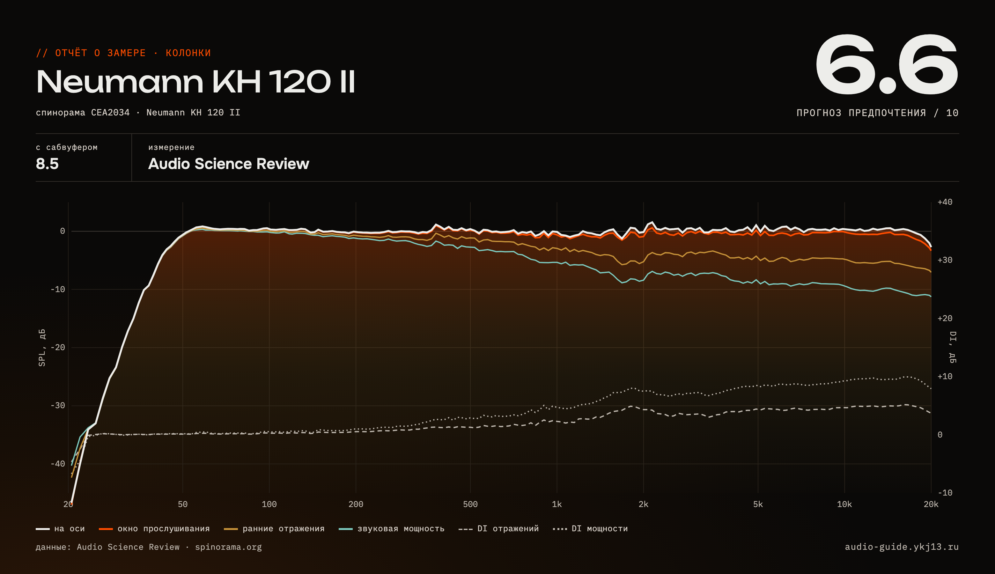This screenshot has height=574, width=995.
Task: Click the '0' tick on the DI axis
Action: coord(940,435)
